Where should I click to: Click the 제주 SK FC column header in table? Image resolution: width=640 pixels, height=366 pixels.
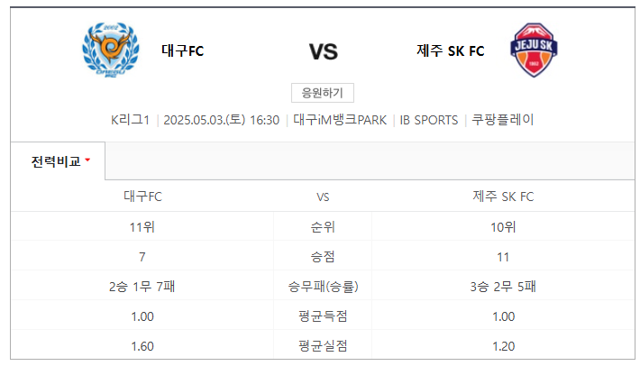click(x=503, y=197)
